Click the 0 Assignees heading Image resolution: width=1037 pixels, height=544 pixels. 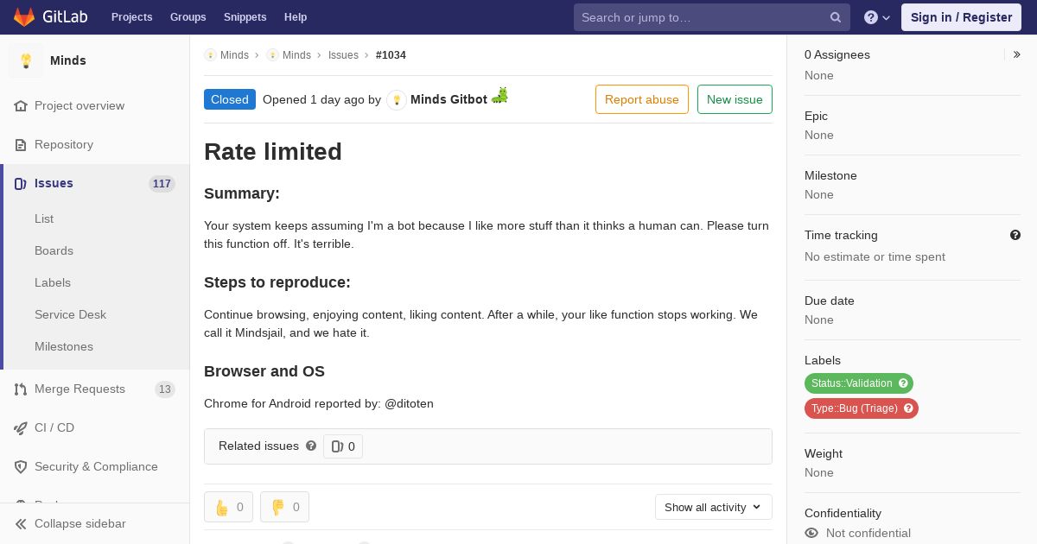(837, 54)
